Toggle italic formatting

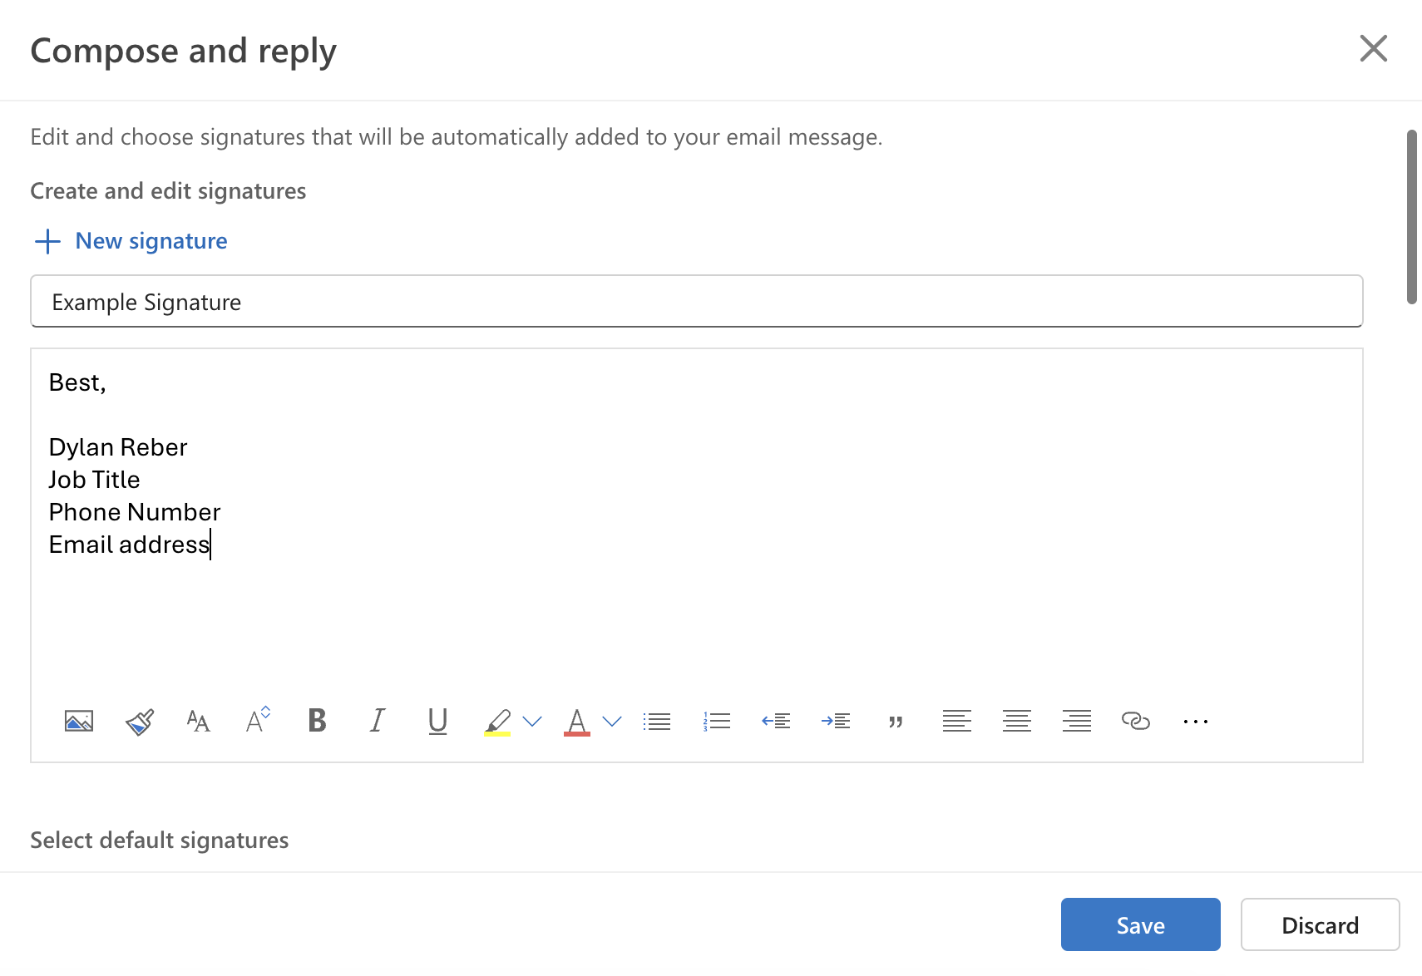coord(378,720)
